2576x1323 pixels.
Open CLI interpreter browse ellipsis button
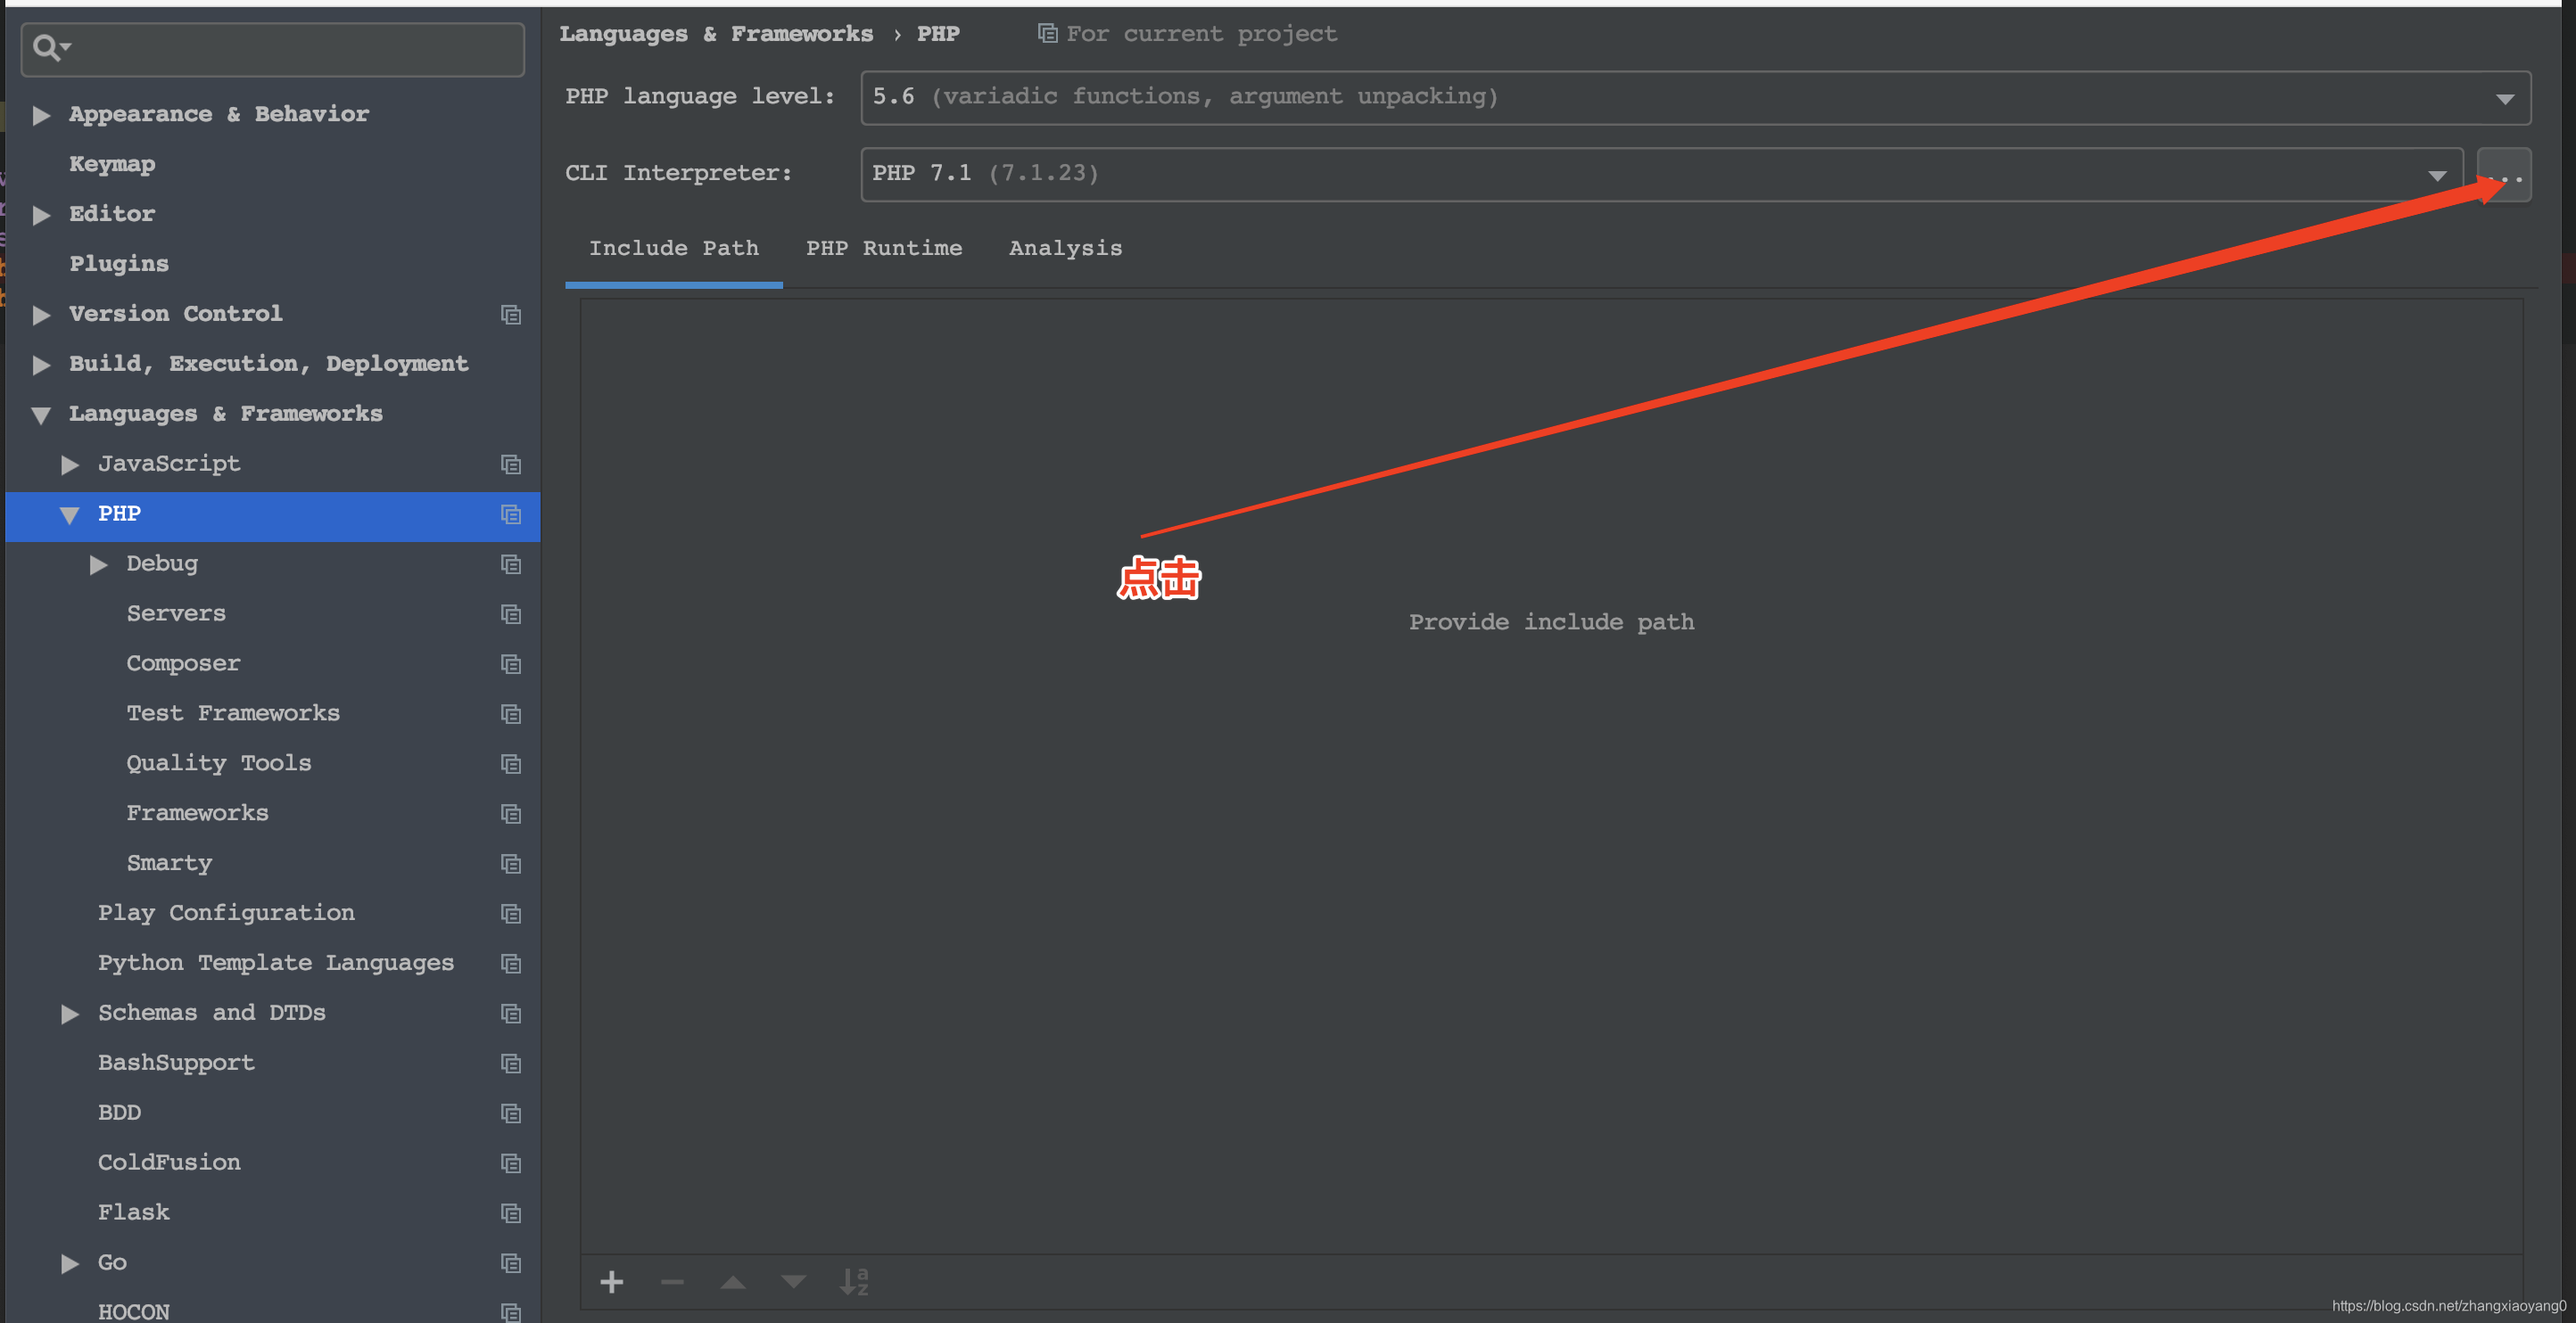coord(2503,175)
